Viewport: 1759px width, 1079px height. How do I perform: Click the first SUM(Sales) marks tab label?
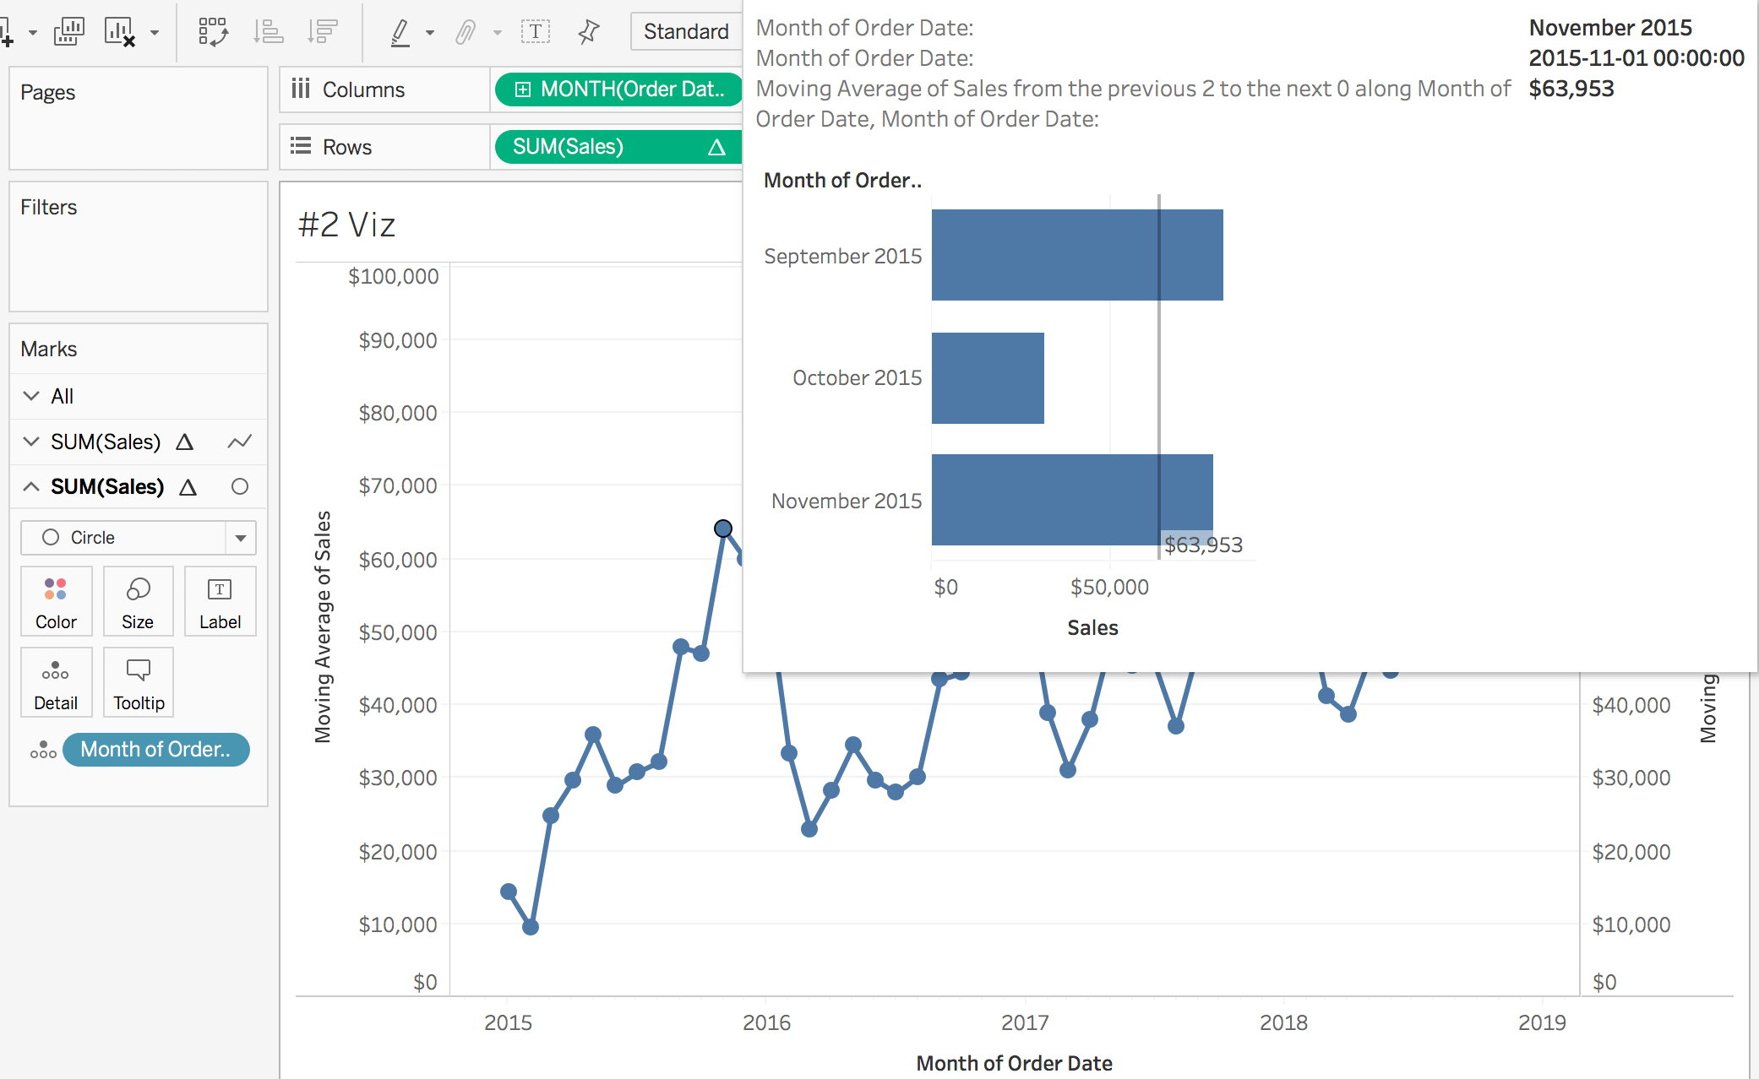[106, 442]
